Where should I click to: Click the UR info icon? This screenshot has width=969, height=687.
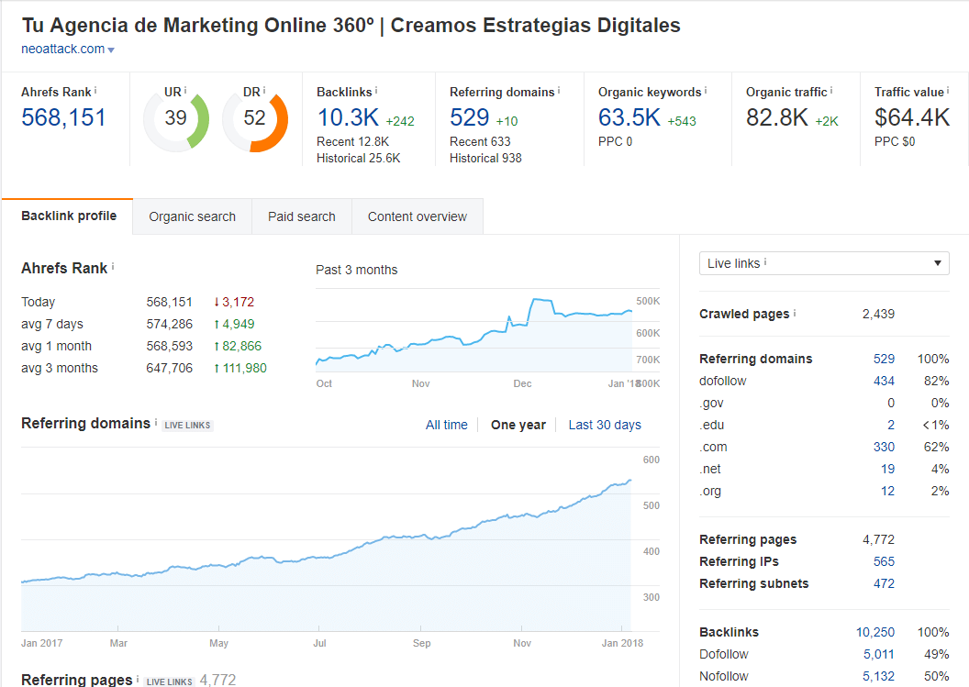click(x=184, y=91)
